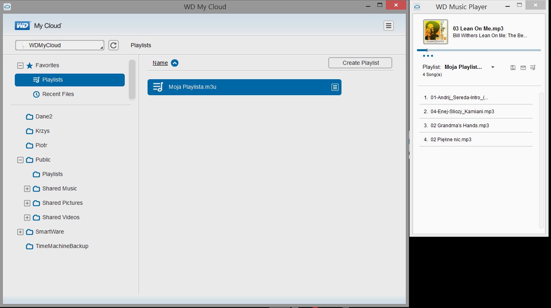Screen dimensions: 551x308
Task: Click the save playlist icon in Music Player
Action: (x=513, y=68)
